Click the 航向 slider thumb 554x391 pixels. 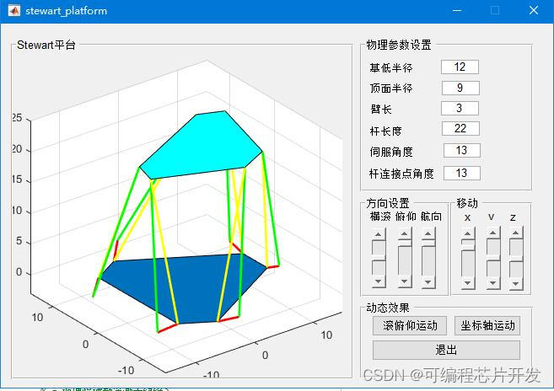(x=428, y=243)
